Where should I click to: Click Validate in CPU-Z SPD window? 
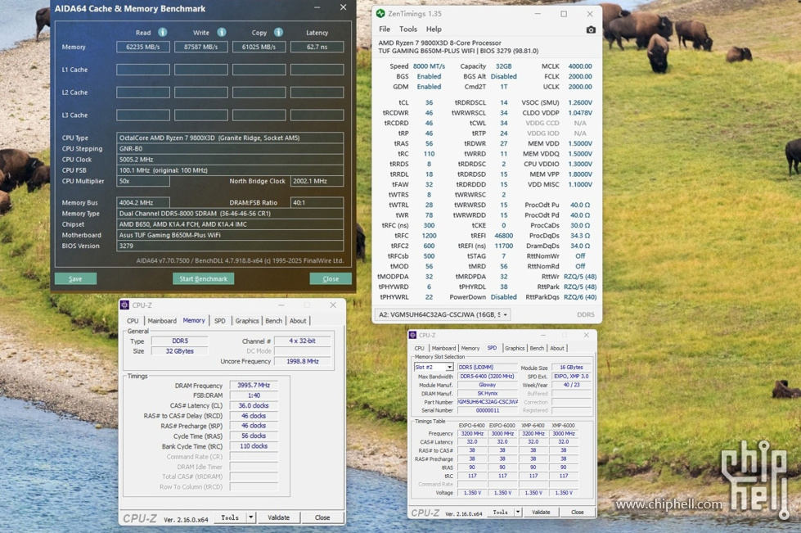click(541, 512)
